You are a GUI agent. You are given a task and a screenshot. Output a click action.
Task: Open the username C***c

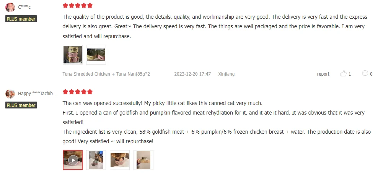24,8
